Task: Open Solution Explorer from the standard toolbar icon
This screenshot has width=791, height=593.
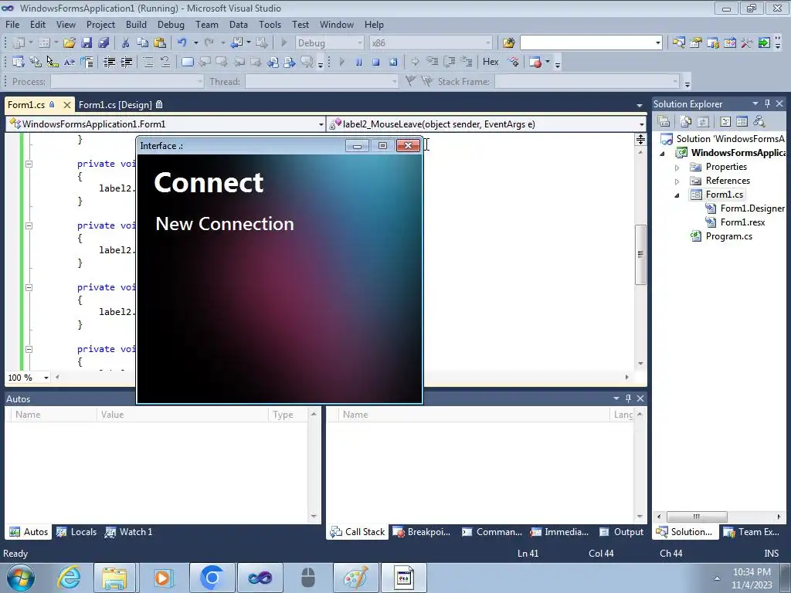Action: coord(678,43)
